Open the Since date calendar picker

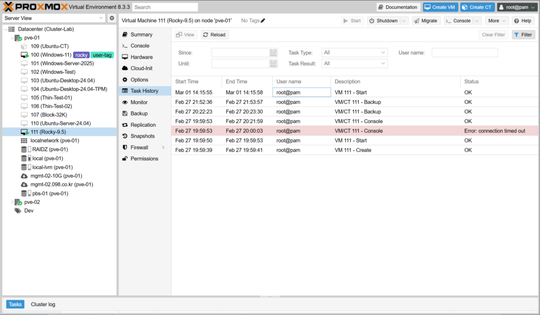click(273, 53)
